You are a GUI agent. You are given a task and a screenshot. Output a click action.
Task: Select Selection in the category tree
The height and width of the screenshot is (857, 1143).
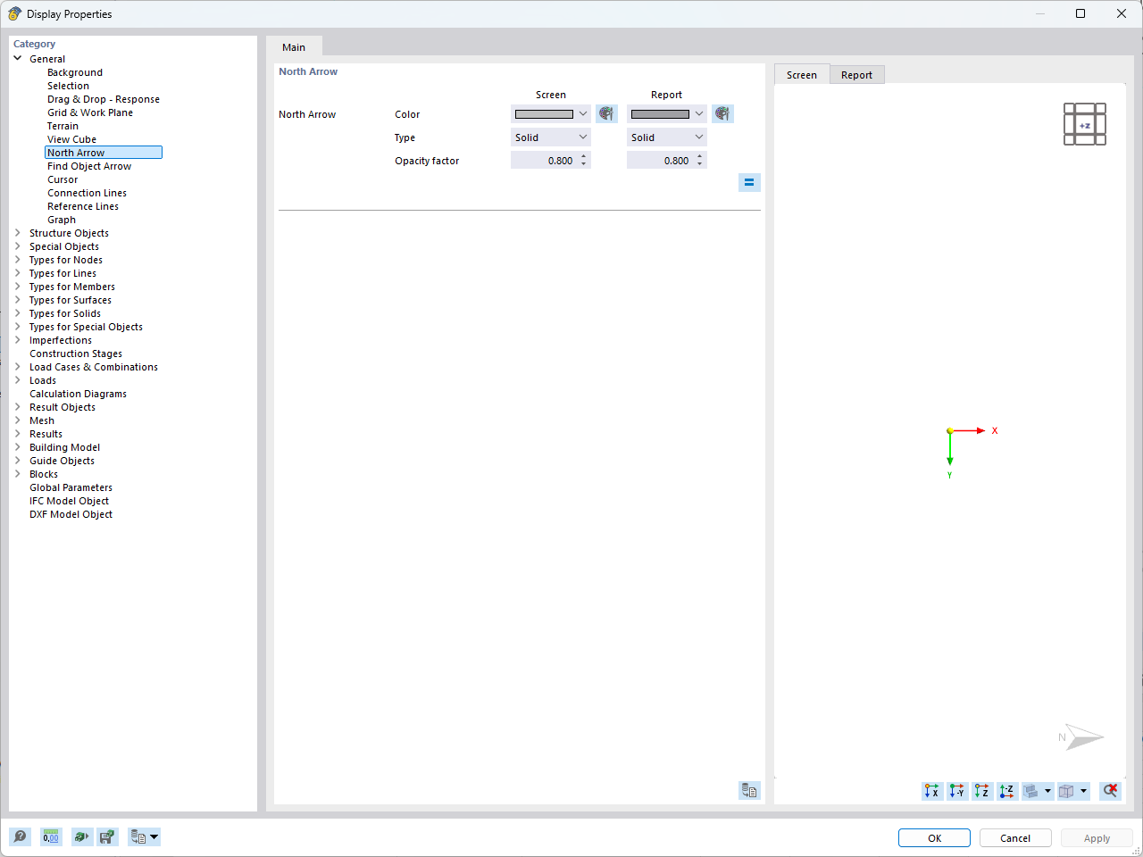tap(68, 86)
